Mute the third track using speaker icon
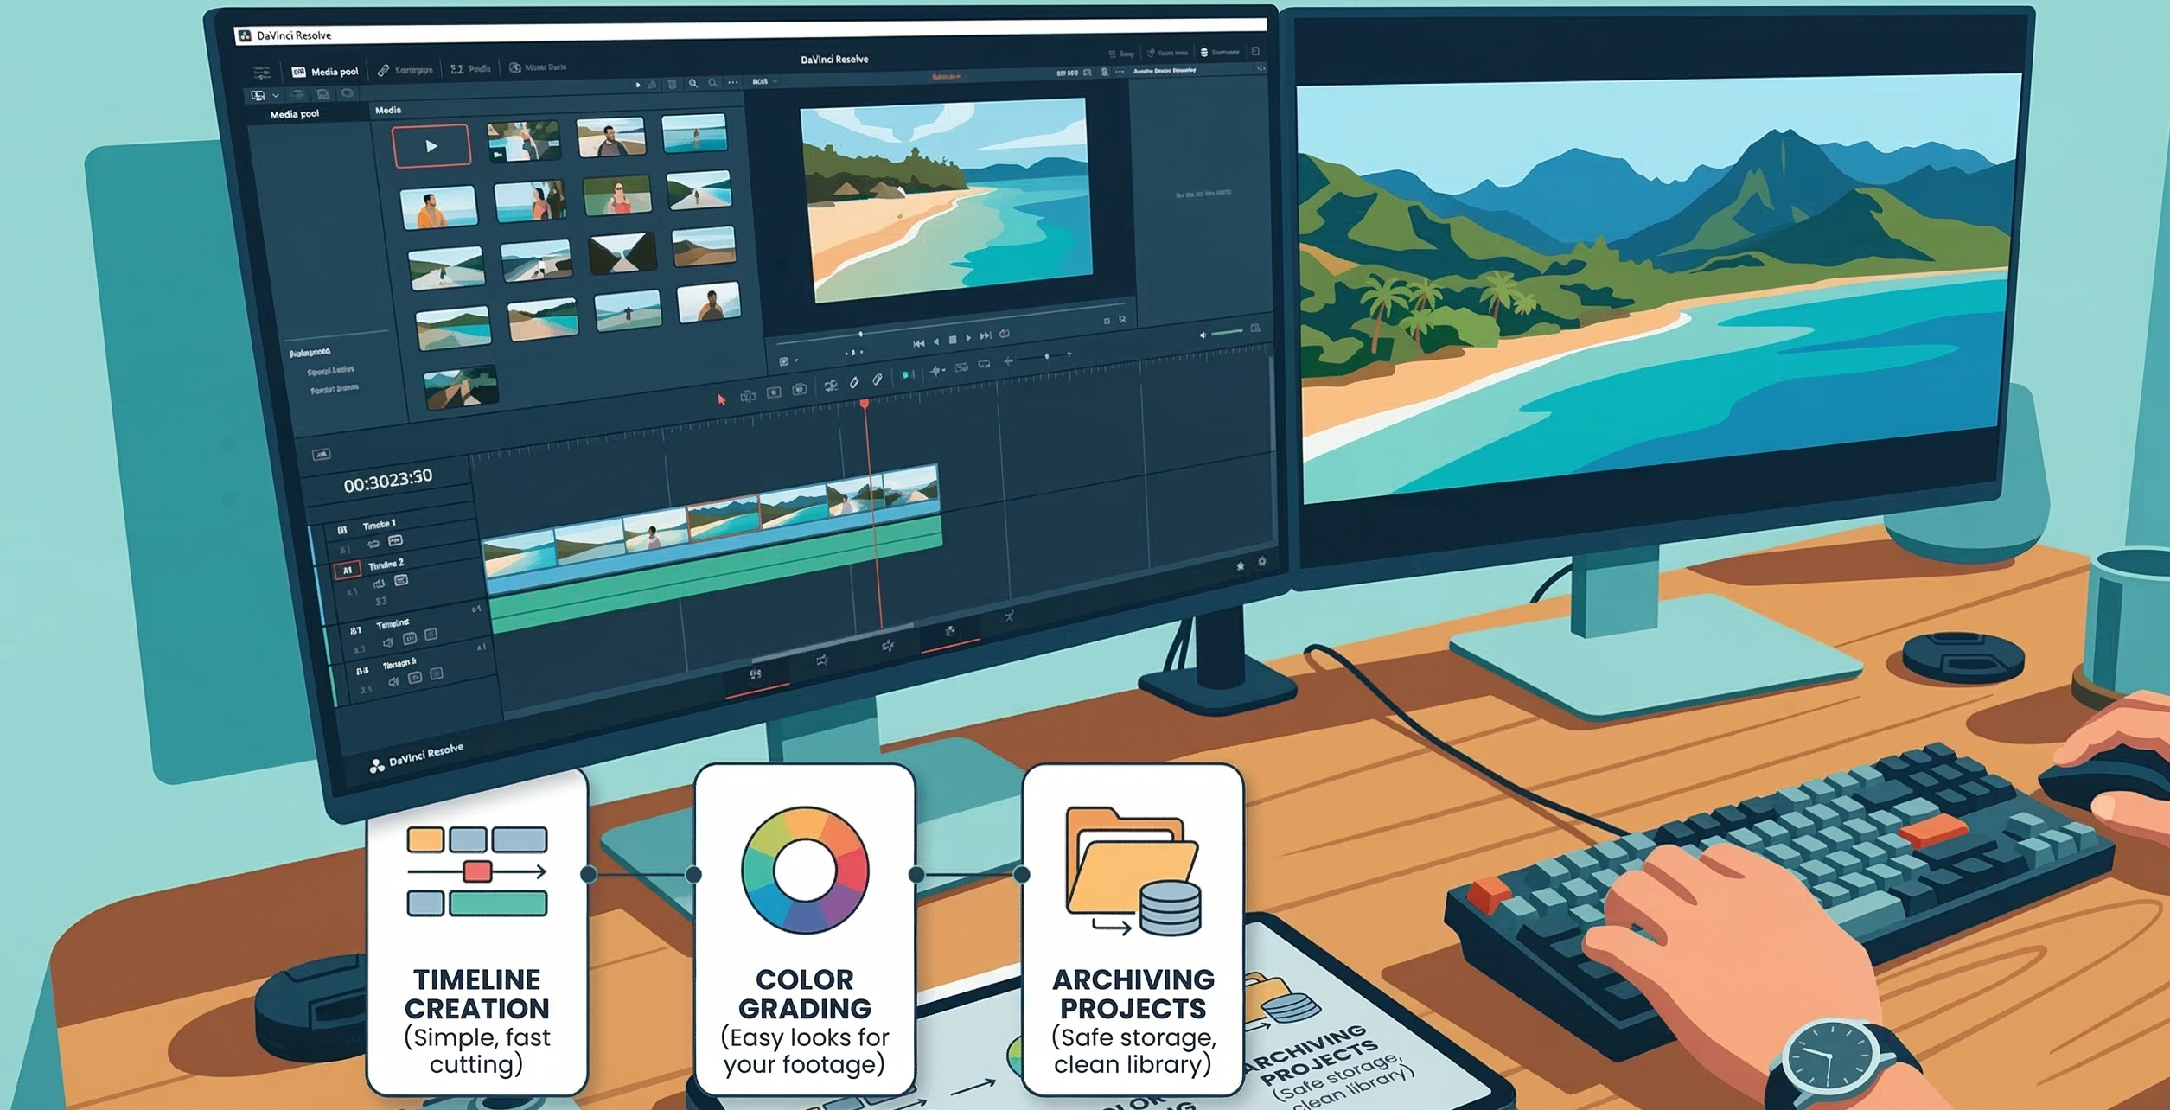Image resolution: width=2170 pixels, height=1110 pixels. pyautogui.click(x=387, y=642)
